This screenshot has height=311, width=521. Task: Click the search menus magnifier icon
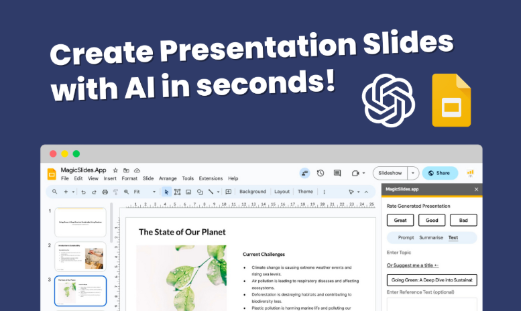[54, 192]
